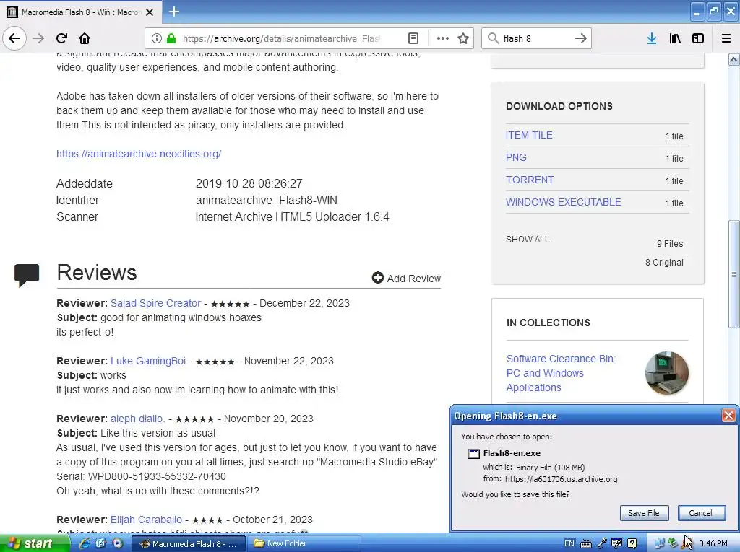Click Save File in download dialog
The image size is (740, 552).
pyautogui.click(x=643, y=513)
